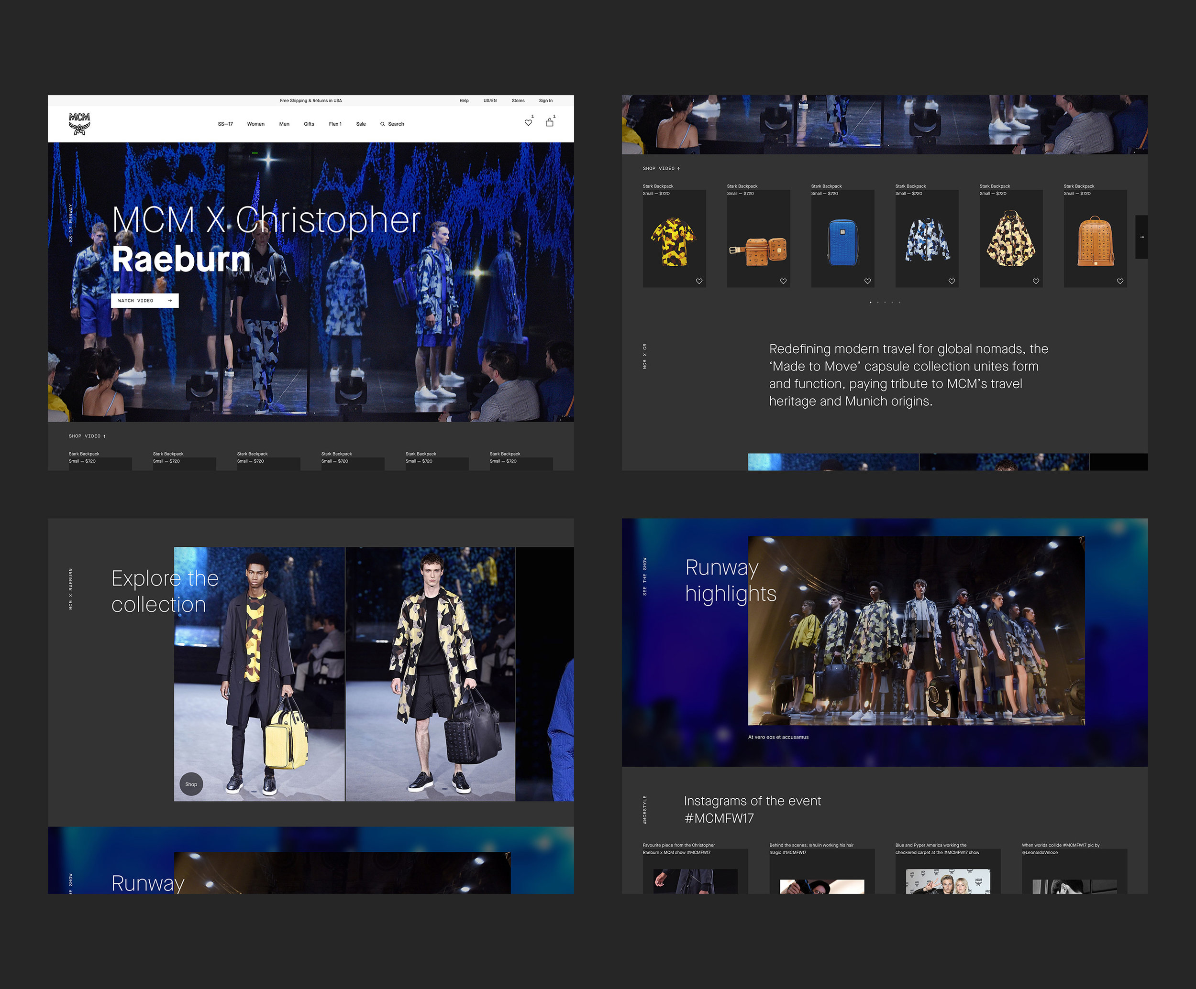The width and height of the screenshot is (1196, 989).
Task: Favorite the cognac belt bag product
Action: coord(783,281)
